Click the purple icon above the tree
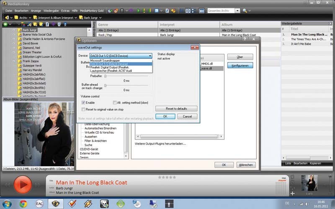 click(53, 25)
